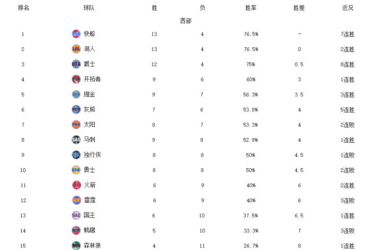Click the Warriors (勇士) team logo
This screenshot has height=250, width=371.
point(76,170)
